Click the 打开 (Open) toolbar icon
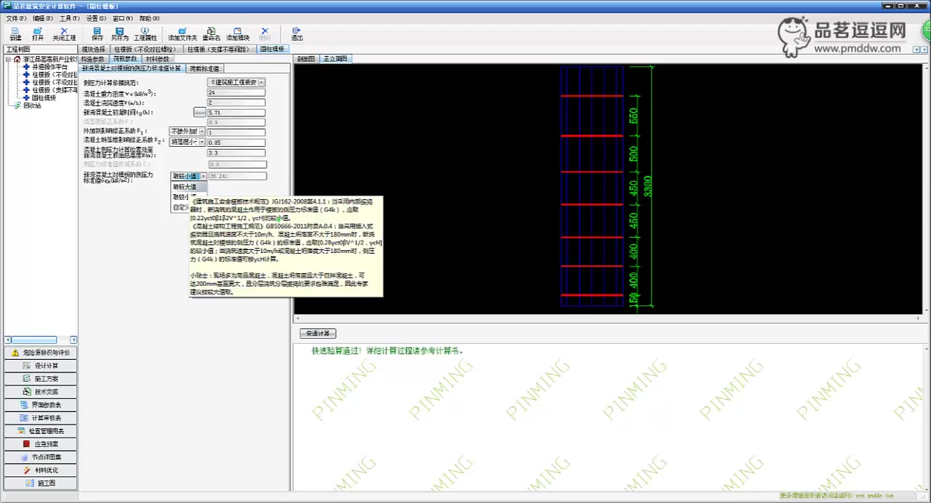This screenshot has height=503, width=931. (x=37, y=33)
